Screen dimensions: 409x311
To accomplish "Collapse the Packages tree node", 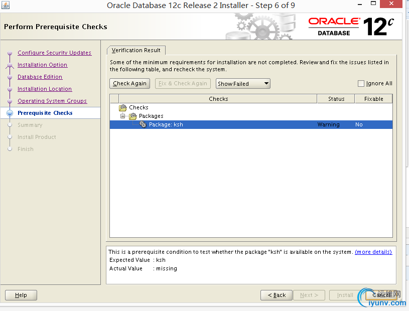I will tap(122, 116).
